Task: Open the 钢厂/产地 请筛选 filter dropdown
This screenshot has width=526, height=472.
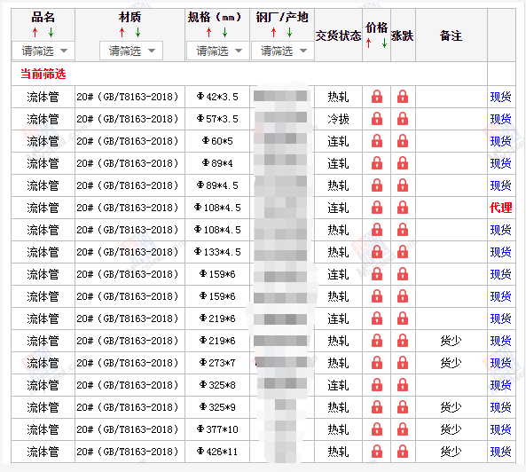Action: (x=282, y=51)
